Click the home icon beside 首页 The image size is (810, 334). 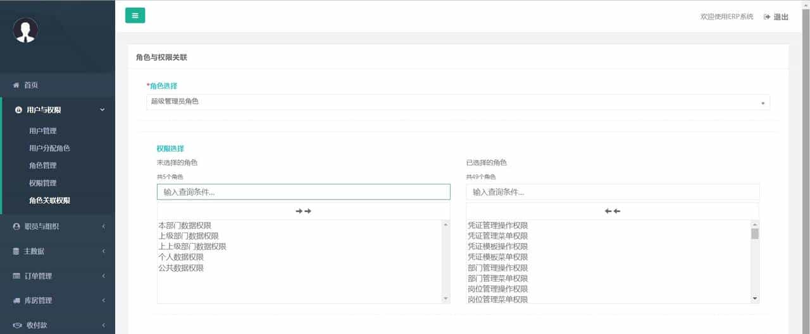click(x=16, y=85)
